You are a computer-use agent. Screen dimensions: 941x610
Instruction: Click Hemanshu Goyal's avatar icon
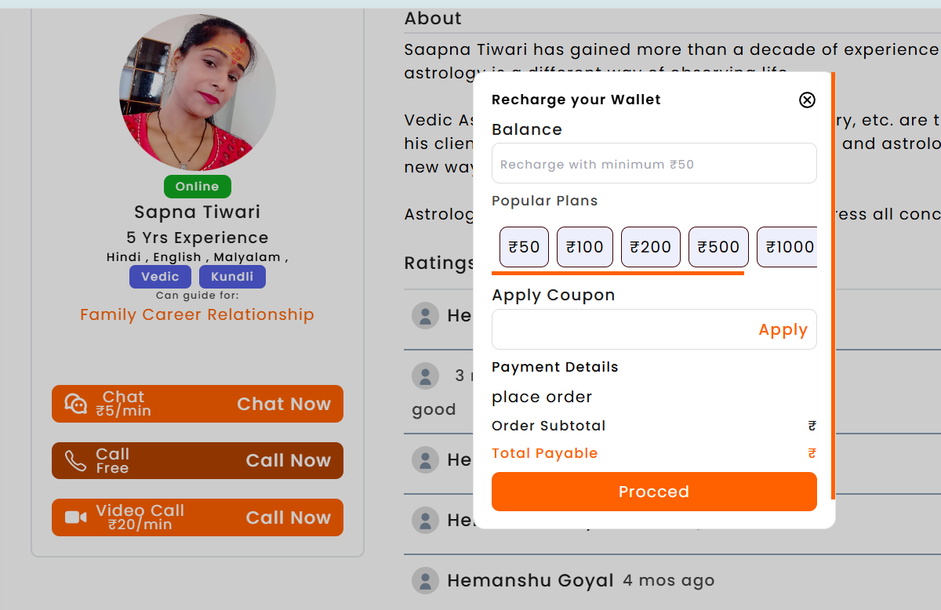point(425,581)
